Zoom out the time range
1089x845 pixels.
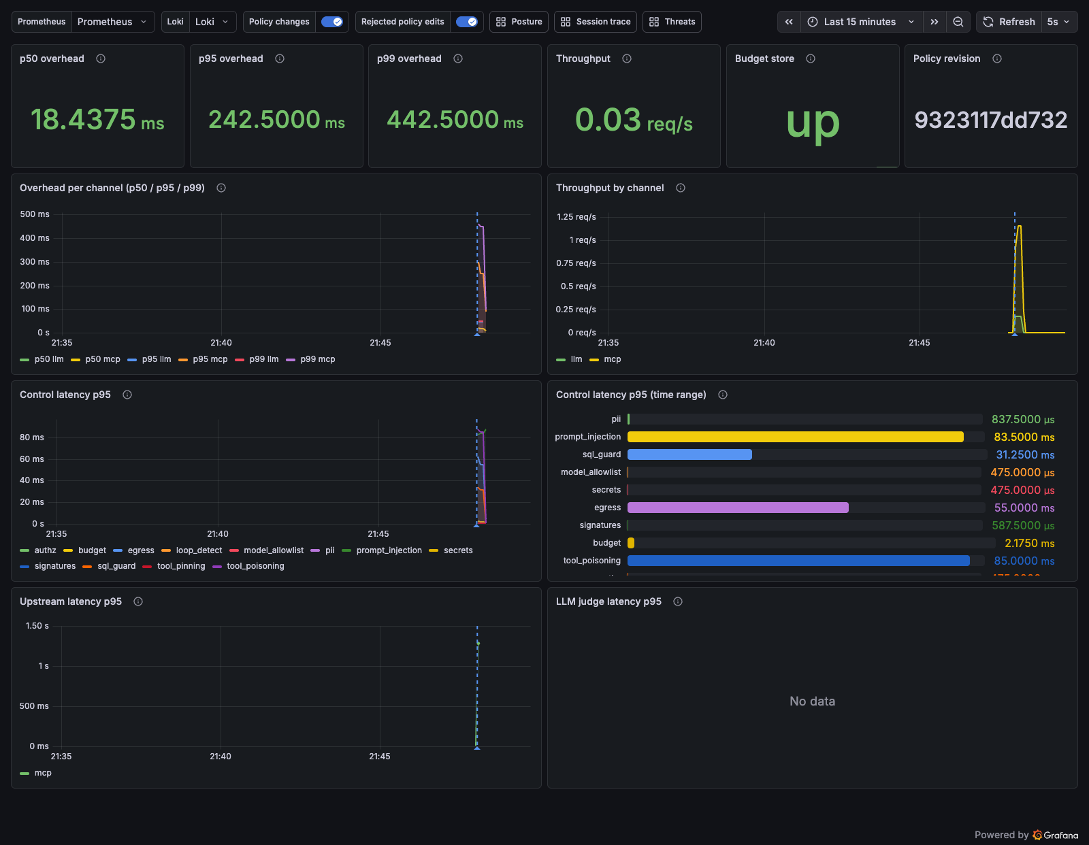[x=958, y=22]
